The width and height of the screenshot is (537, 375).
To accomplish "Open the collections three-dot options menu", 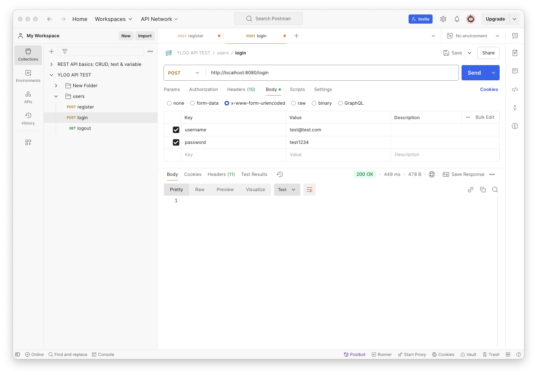I will 150,51.
